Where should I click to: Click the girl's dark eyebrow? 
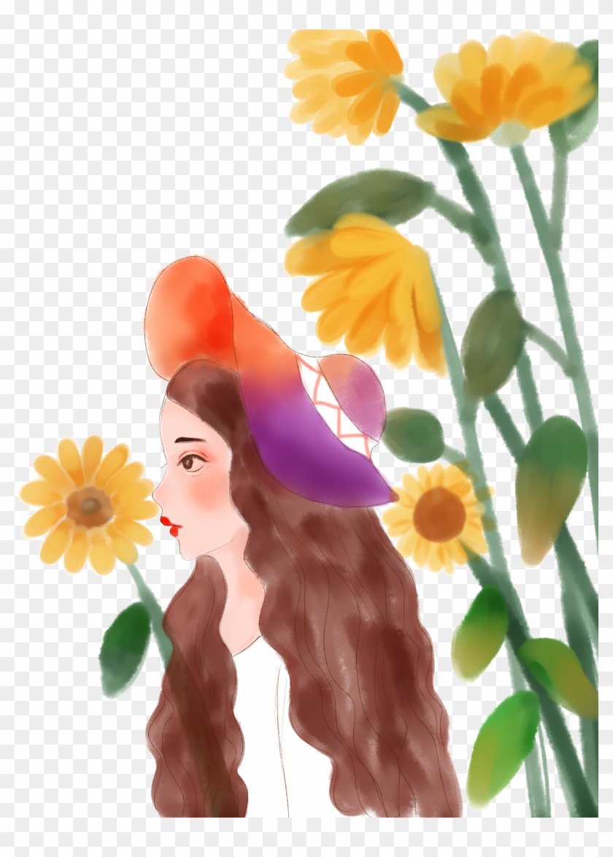point(190,440)
